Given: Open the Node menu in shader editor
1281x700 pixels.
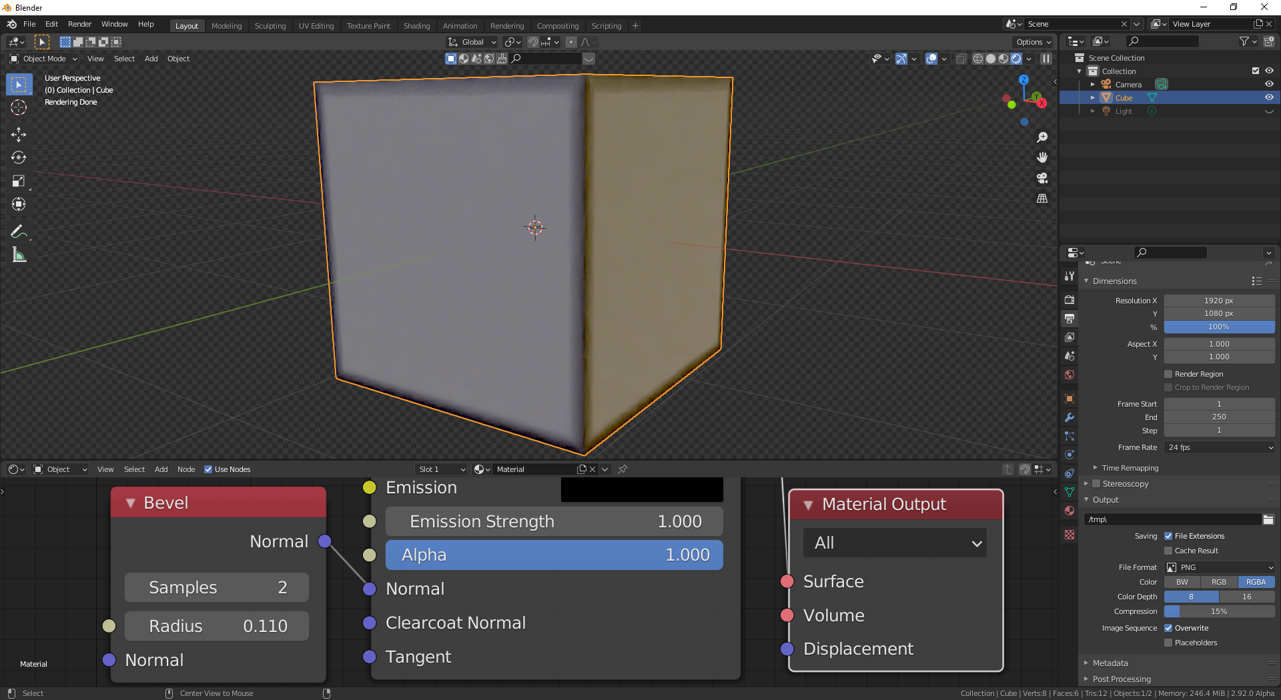Looking at the screenshot, I should pyautogui.click(x=186, y=469).
